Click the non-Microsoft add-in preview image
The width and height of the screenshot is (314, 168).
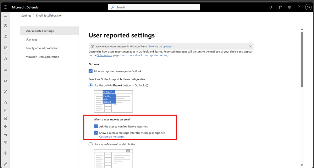click(113, 158)
